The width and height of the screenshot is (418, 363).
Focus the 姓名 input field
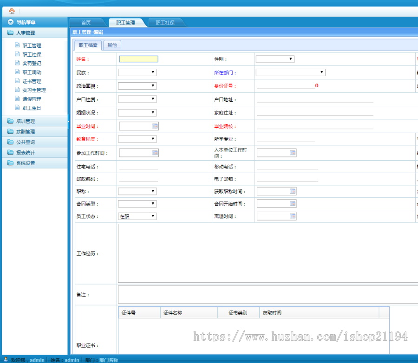pyautogui.click(x=138, y=59)
